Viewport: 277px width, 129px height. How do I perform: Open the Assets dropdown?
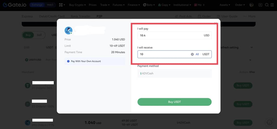[x=225, y=5]
